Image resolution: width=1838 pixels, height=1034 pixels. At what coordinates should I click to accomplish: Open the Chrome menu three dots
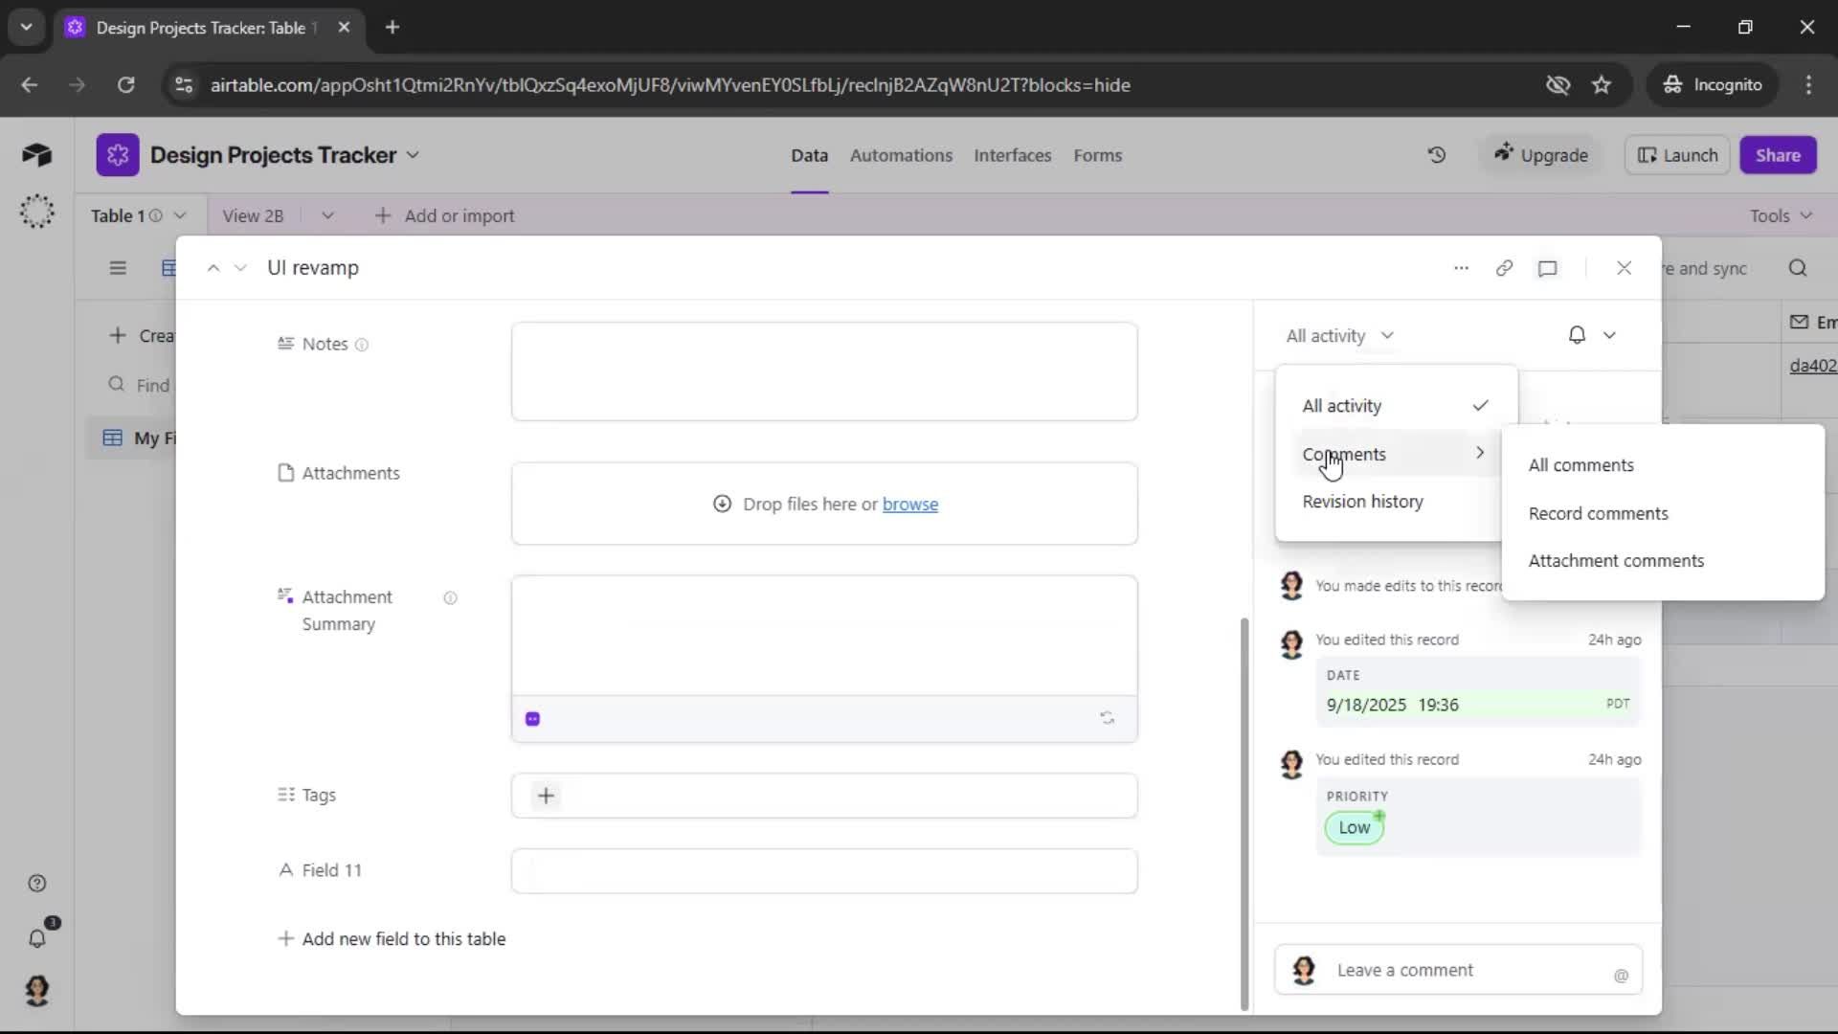click(x=1808, y=85)
